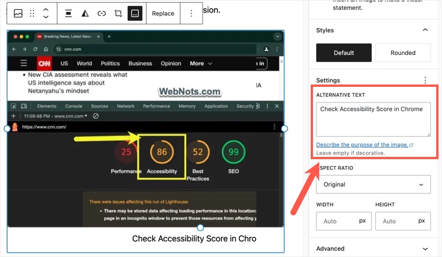The image size is (442, 257).
Task: Click the embedded CNN screenshot image
Action: [x=146, y=128]
